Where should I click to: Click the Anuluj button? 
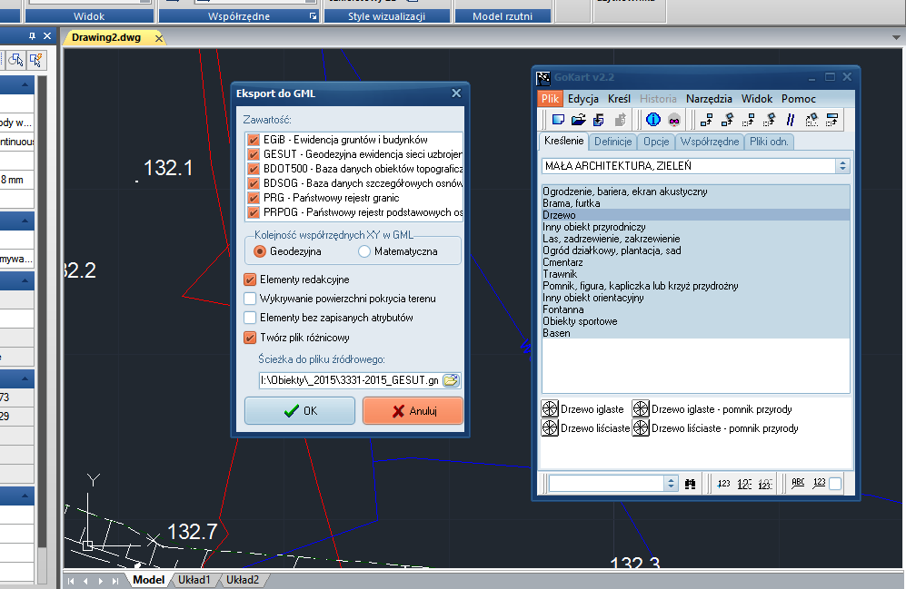[x=413, y=411]
